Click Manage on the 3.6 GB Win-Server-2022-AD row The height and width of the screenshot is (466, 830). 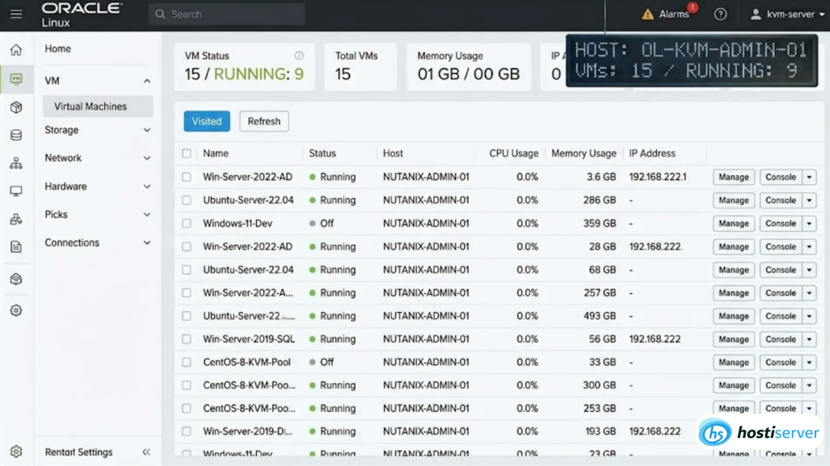734,177
